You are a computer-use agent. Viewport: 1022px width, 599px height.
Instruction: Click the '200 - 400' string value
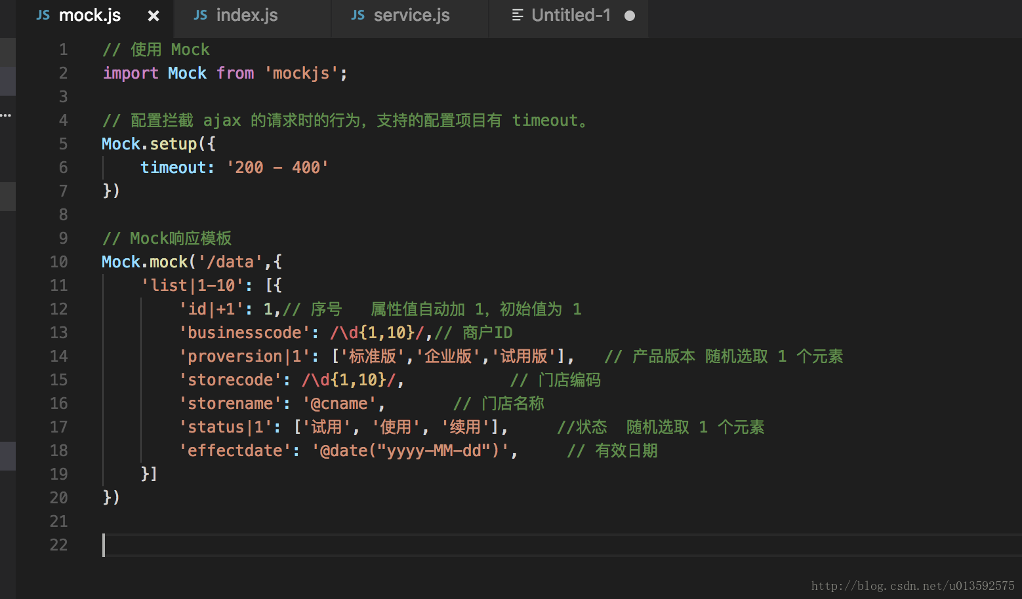[x=277, y=168]
